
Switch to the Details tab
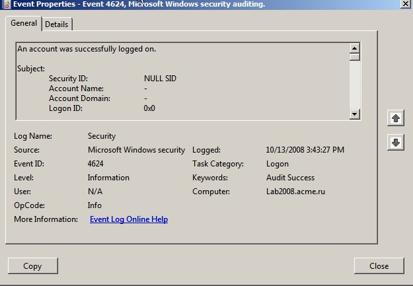pyautogui.click(x=56, y=24)
